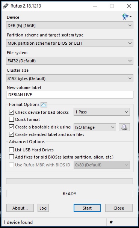Click the Rufus USB drive title icon
This screenshot has height=228, width=139.
6,6
